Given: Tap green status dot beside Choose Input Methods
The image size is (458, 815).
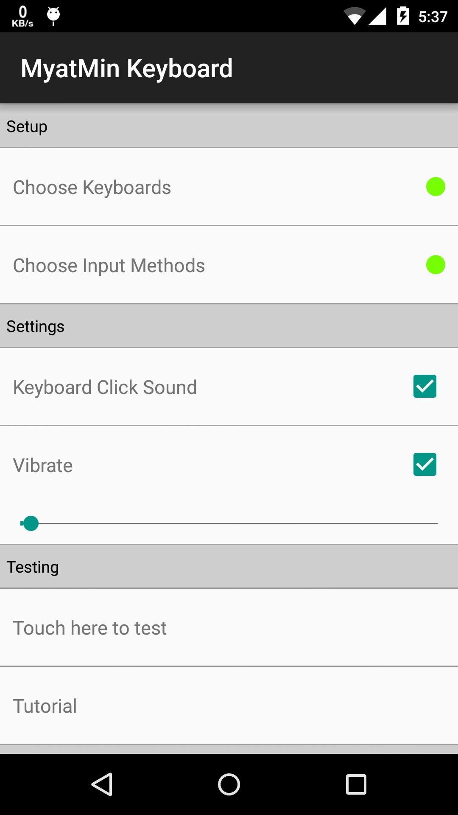Looking at the screenshot, I should coord(435,265).
